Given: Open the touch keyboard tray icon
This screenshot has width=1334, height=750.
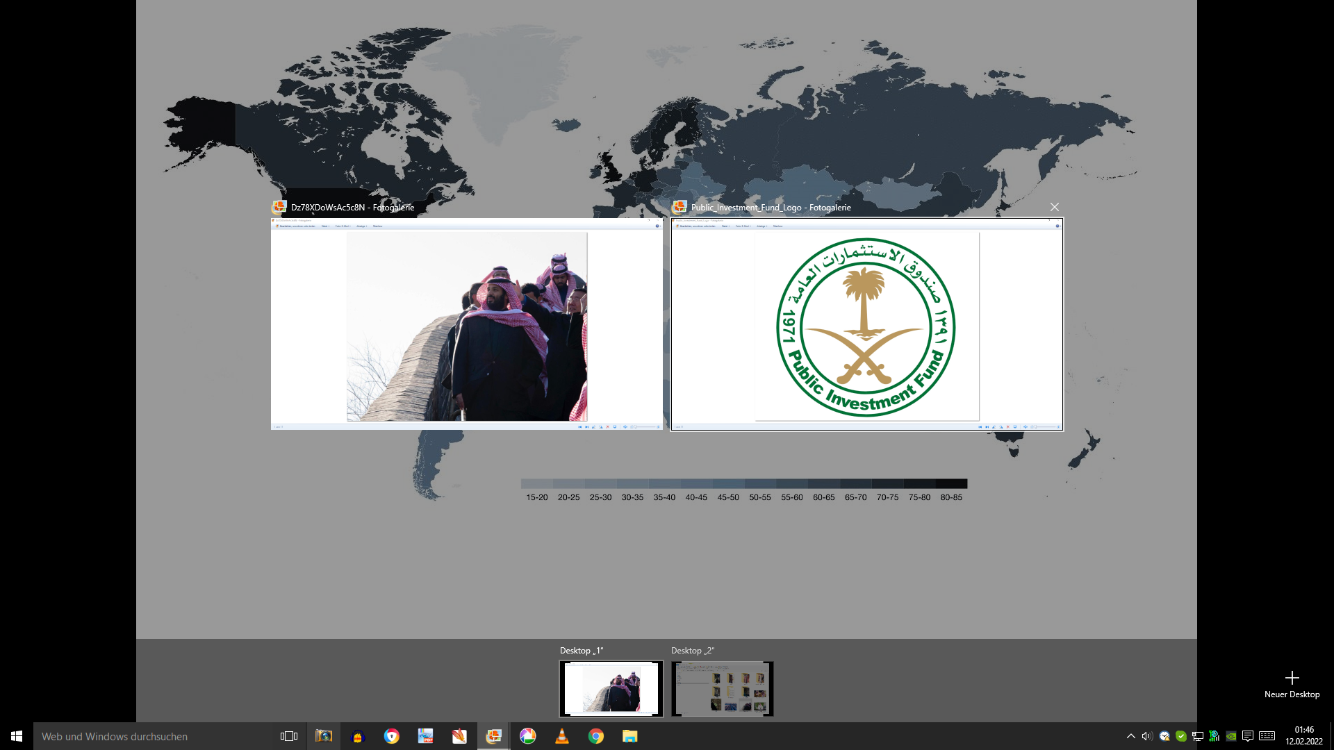Looking at the screenshot, I should (x=1267, y=736).
